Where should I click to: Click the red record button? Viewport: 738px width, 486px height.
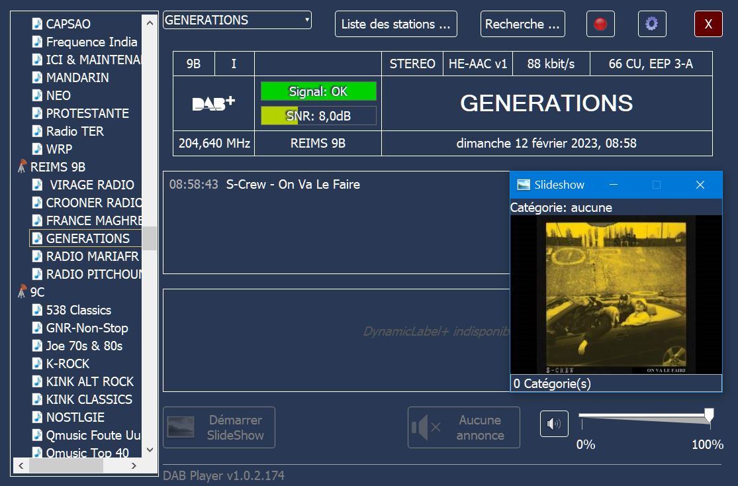pos(600,24)
